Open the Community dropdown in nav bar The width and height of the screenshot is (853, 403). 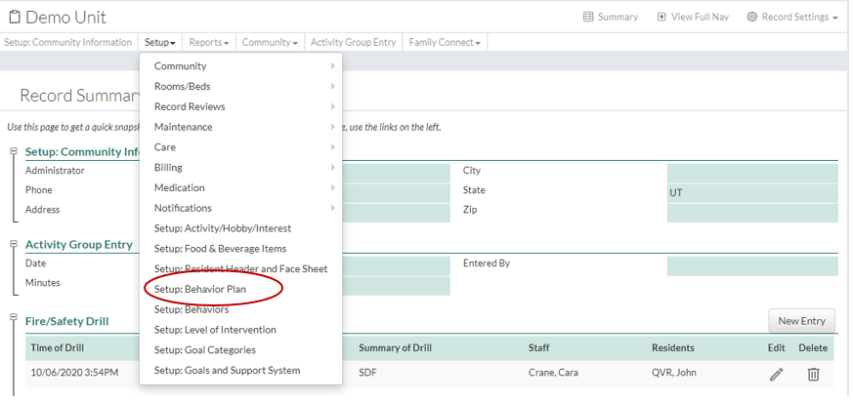pyautogui.click(x=270, y=43)
